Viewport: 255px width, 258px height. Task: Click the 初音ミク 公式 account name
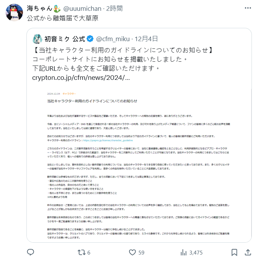tap(65, 39)
